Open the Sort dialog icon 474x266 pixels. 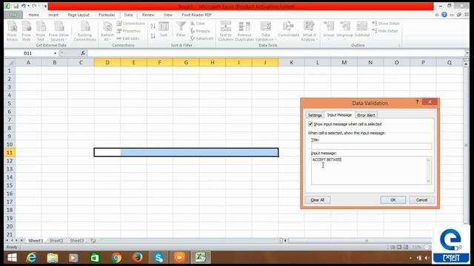point(164,30)
